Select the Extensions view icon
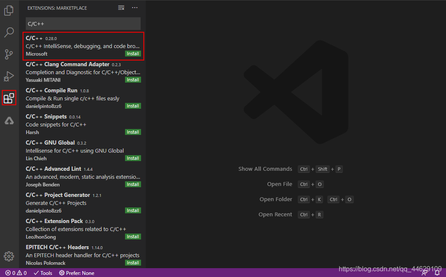 [x=9, y=98]
